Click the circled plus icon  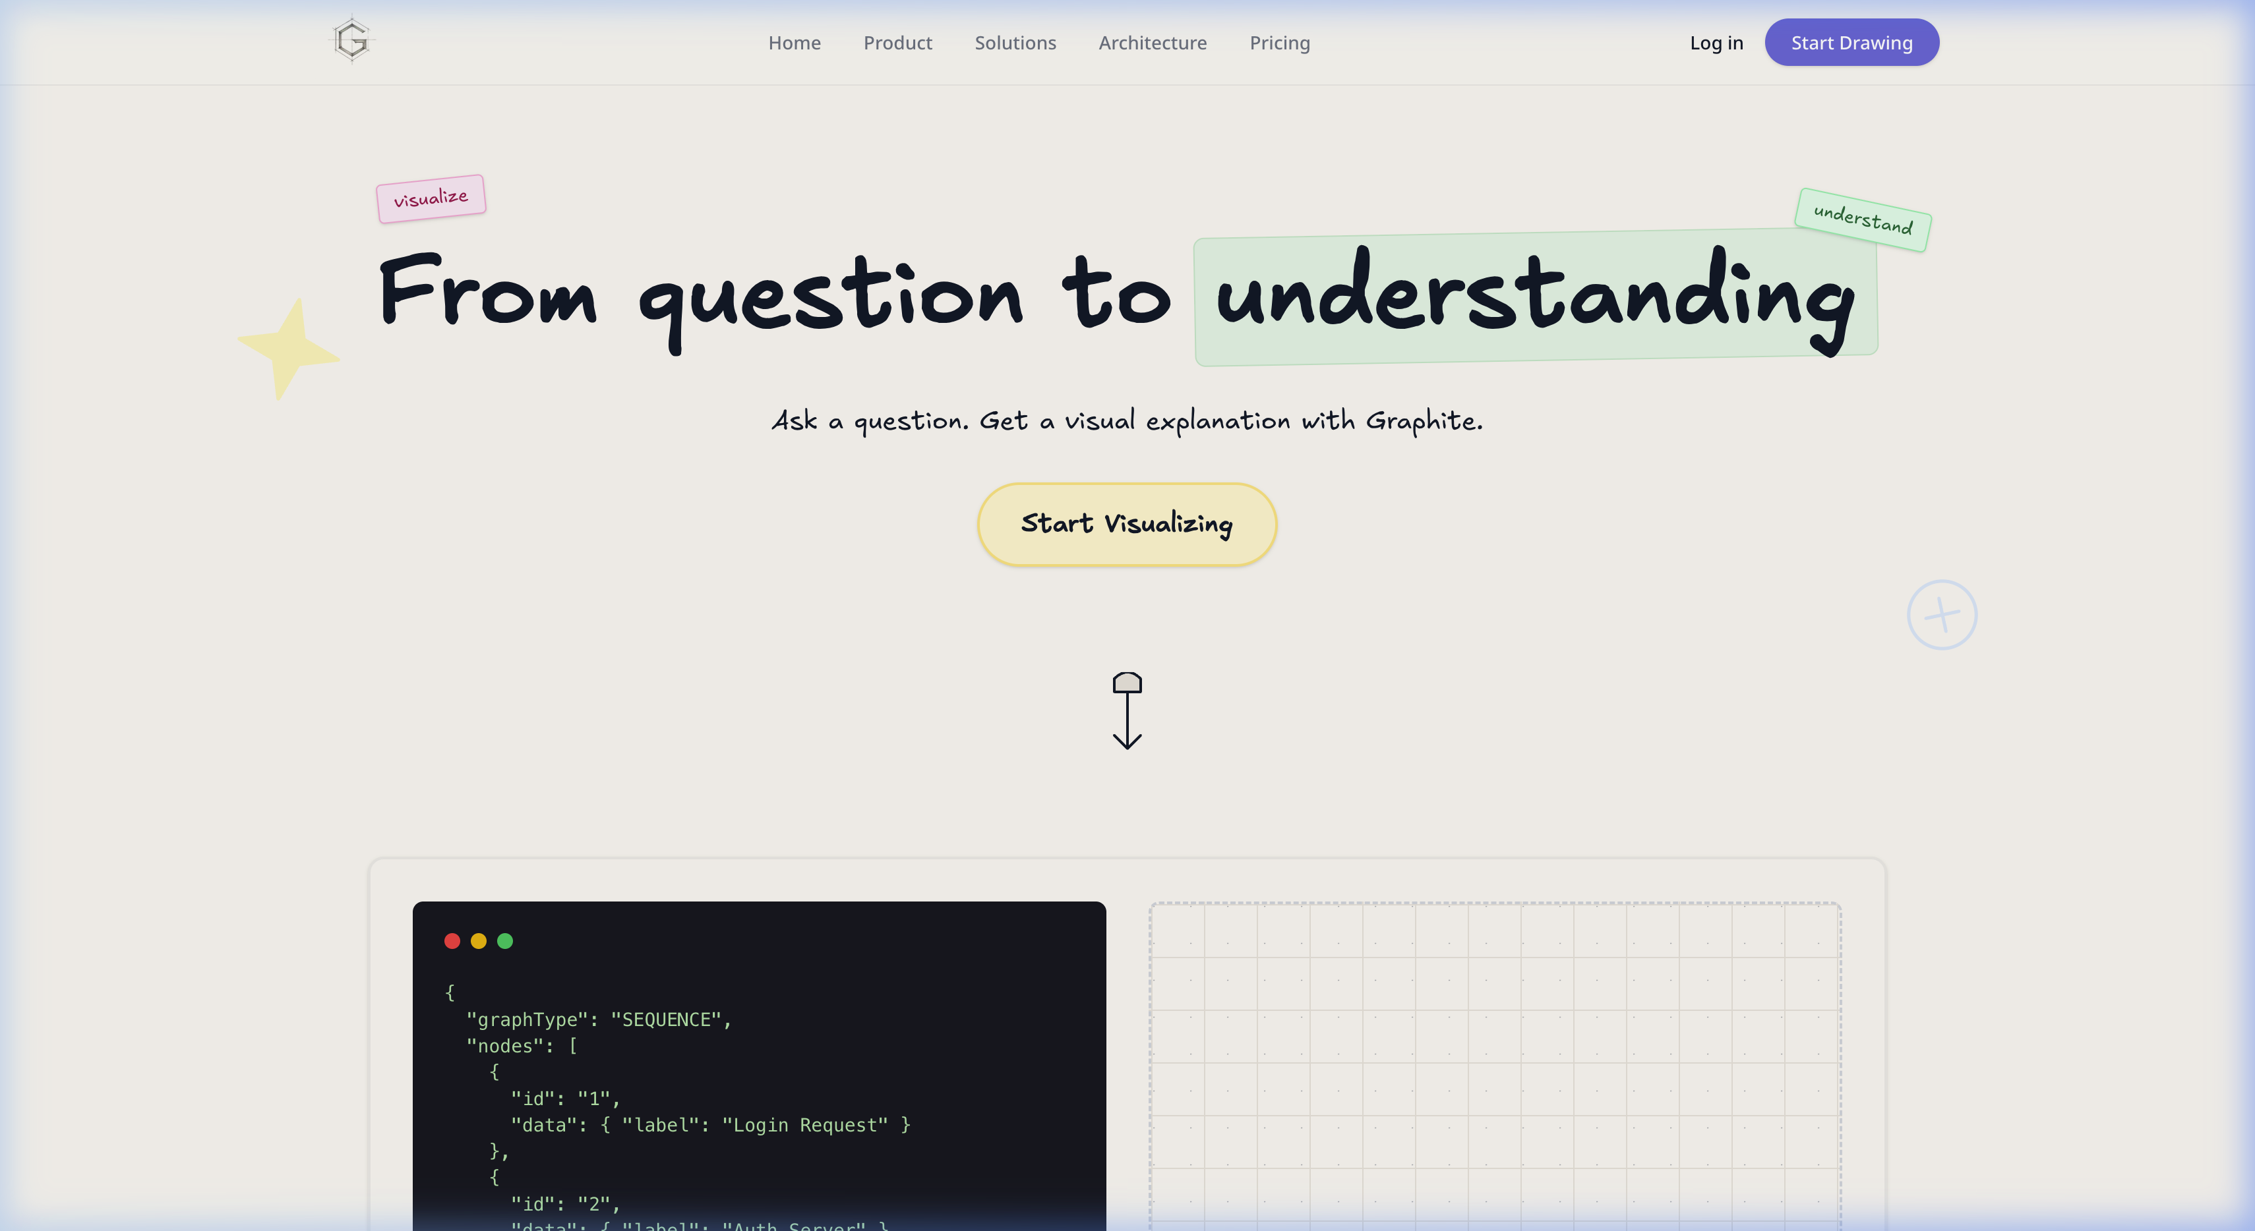tap(1942, 614)
